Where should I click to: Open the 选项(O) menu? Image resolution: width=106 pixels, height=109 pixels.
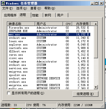tap(22, 8)
